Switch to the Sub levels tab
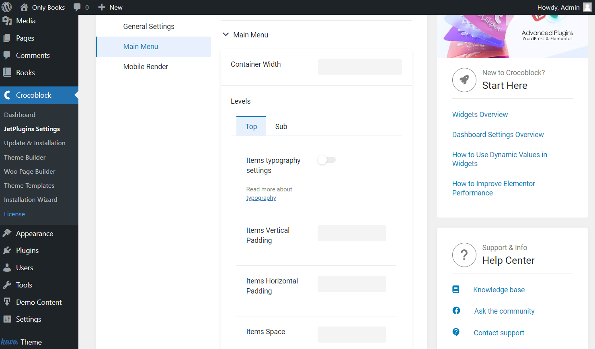Image resolution: width=595 pixels, height=349 pixels. click(281, 126)
